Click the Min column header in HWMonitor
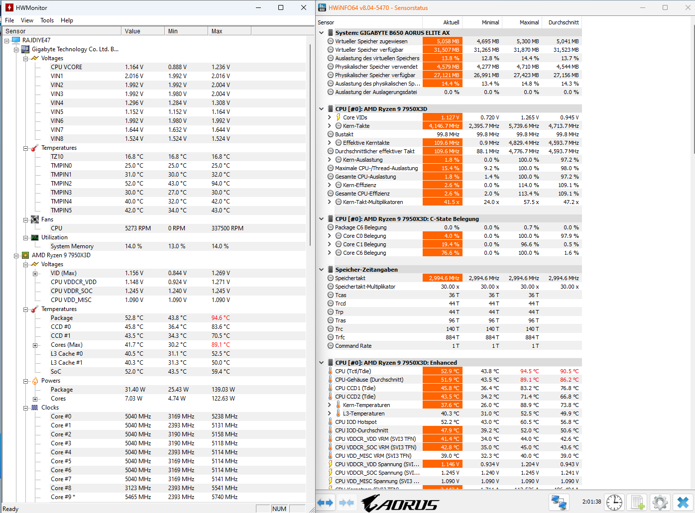This screenshot has width=695, height=513. pos(186,31)
